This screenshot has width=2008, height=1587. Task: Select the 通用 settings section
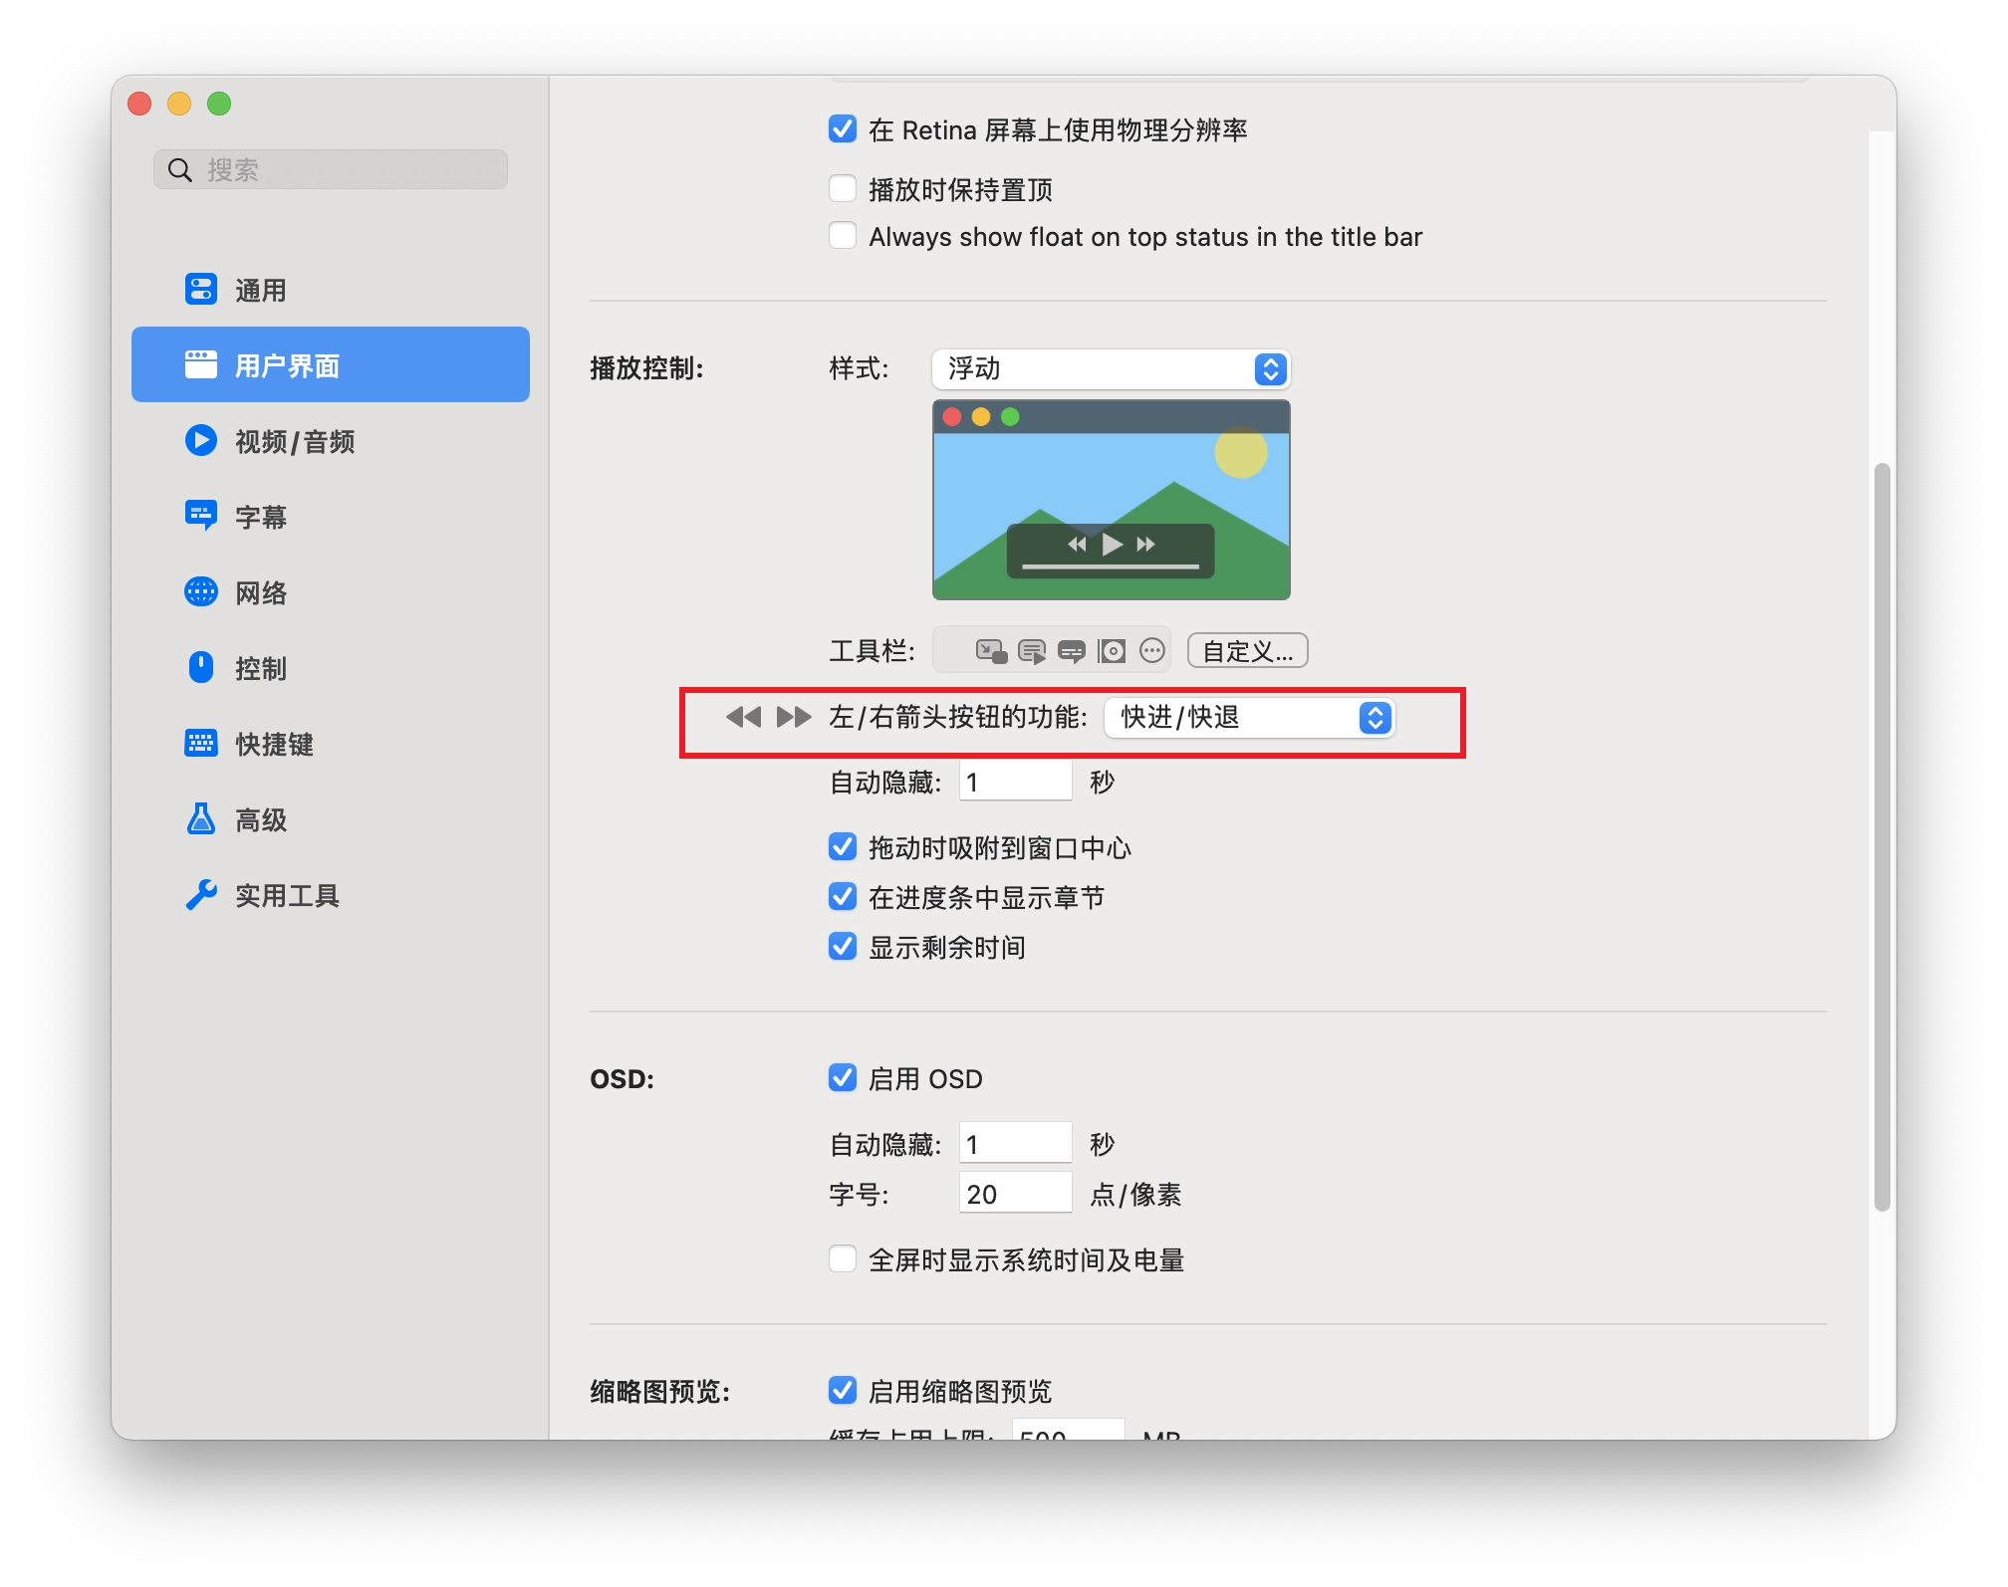pos(259,289)
